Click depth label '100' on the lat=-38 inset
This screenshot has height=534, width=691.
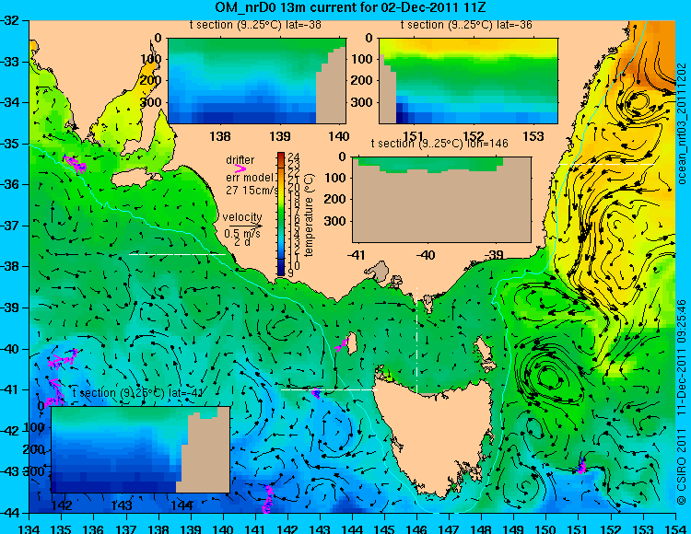pos(151,59)
